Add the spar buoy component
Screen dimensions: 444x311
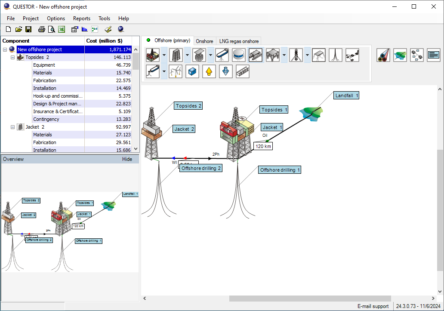(296, 55)
